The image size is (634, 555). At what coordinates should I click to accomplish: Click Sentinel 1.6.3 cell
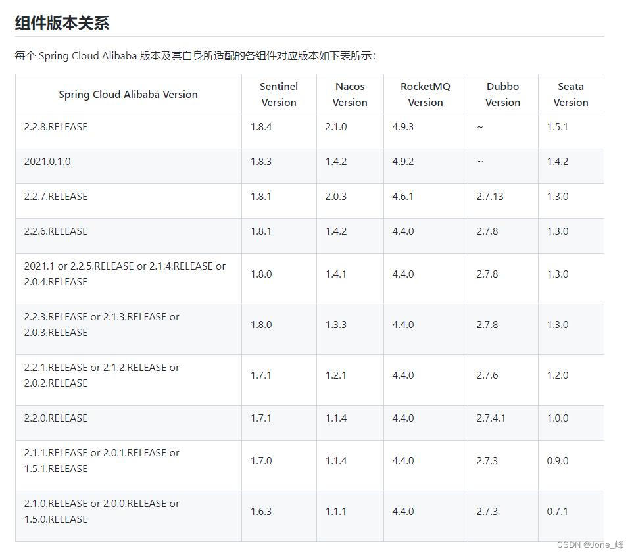coord(261,511)
